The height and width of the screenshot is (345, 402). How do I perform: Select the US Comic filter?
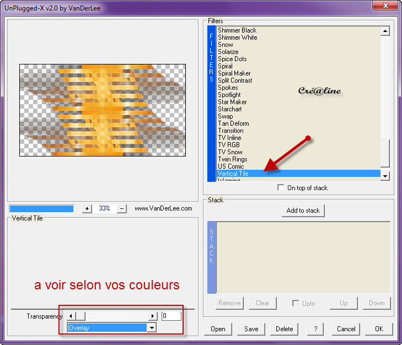(231, 166)
